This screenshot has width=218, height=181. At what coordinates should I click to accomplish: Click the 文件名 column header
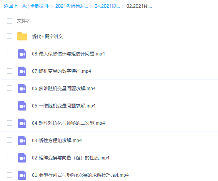(23, 21)
